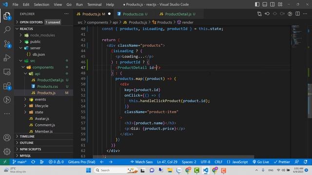The image size is (312, 175).
Task: Click the git graph status bar icon
Action: 41,162
